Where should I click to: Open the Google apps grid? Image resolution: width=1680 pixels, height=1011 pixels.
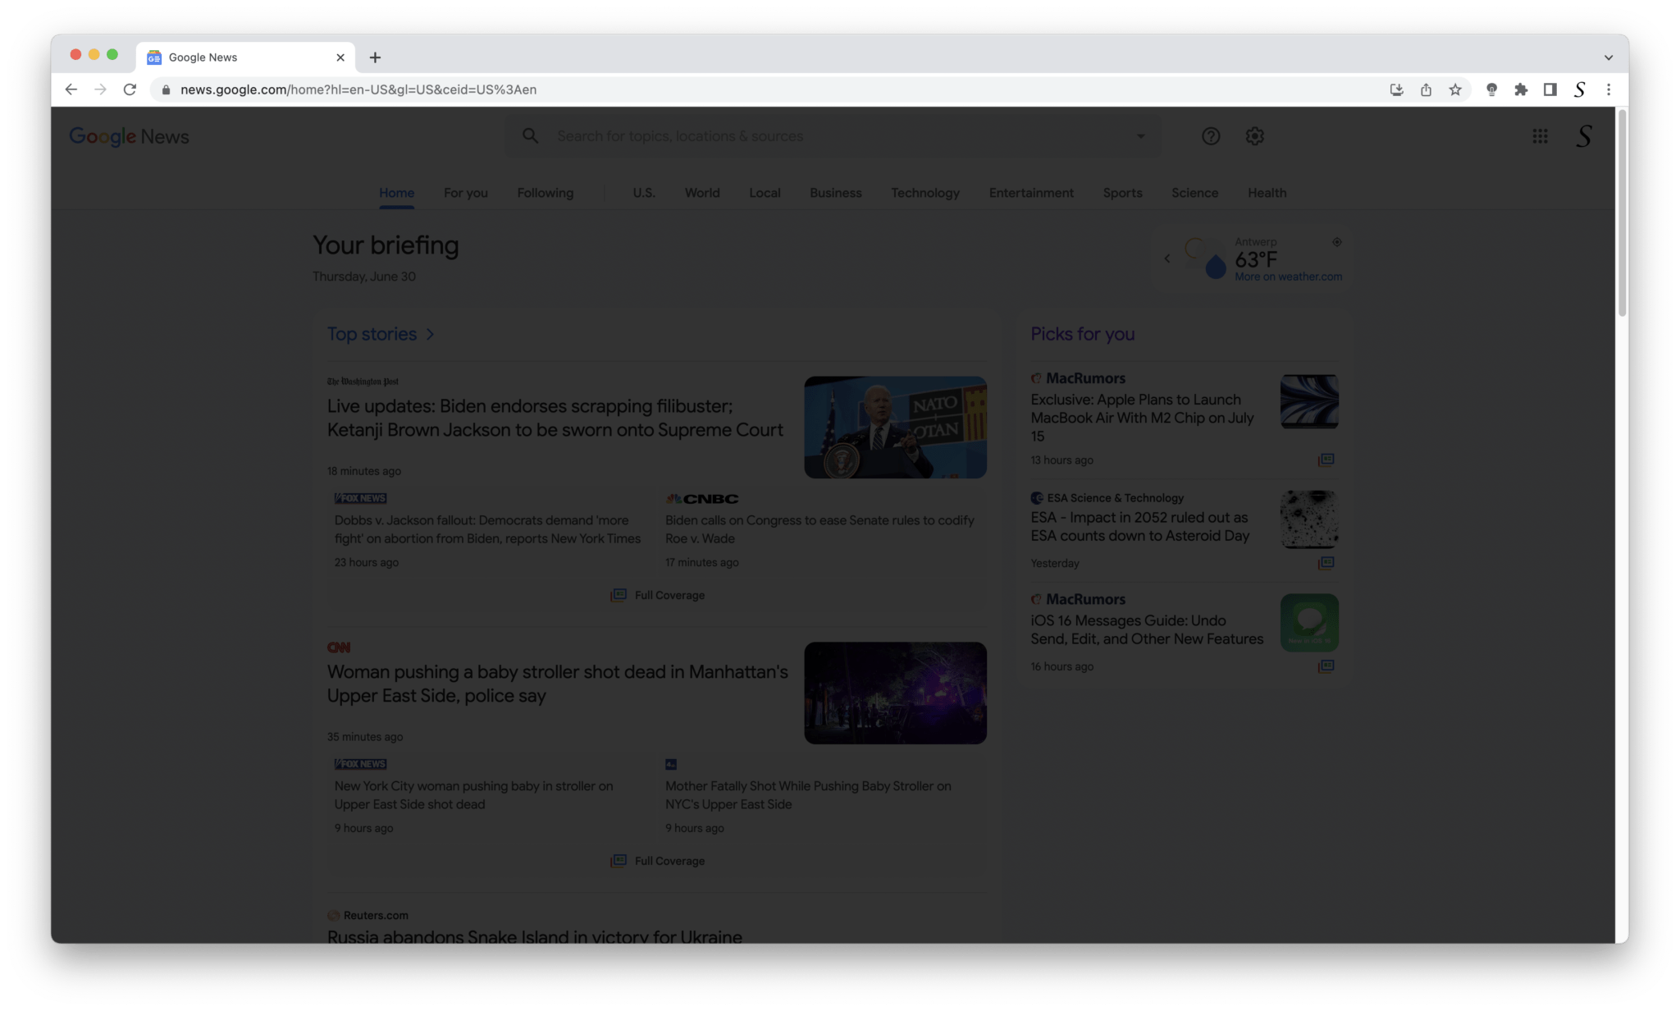(1540, 136)
